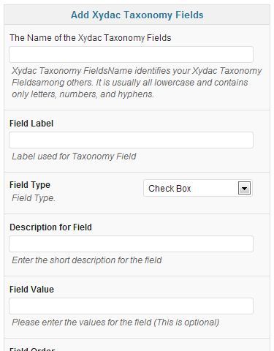Viewport: 274px width, 351px height.
Task: Click the 'Label used for Taxonomy Field' hint
Action: coord(74,156)
